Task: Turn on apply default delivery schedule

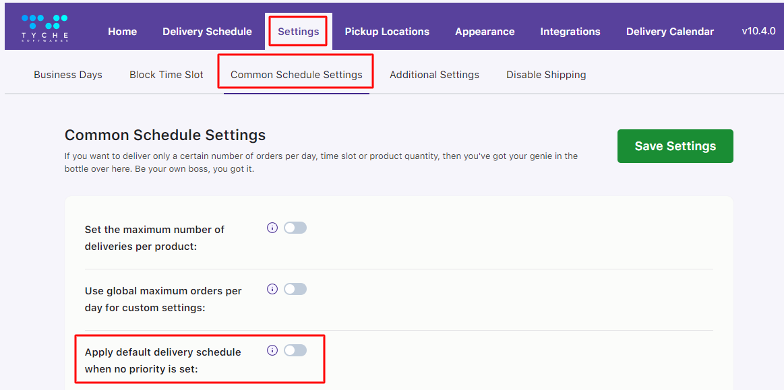Action: click(295, 350)
